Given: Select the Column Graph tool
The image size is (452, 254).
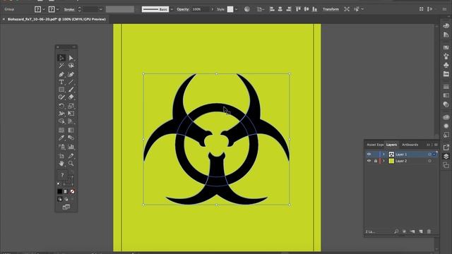Looking at the screenshot, I should tap(71, 147).
